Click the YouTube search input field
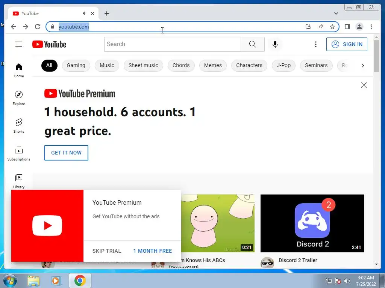 [x=172, y=44]
